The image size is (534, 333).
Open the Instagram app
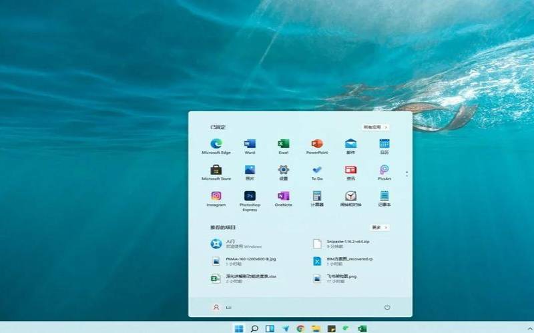tap(216, 198)
